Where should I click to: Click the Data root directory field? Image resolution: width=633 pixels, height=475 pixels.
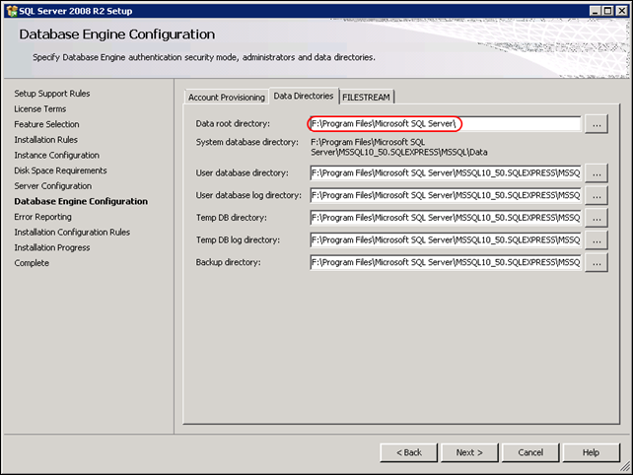pos(446,124)
